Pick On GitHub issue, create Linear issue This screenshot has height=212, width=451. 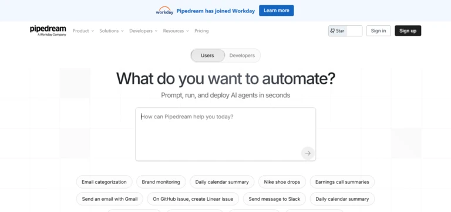pyautogui.click(x=193, y=199)
